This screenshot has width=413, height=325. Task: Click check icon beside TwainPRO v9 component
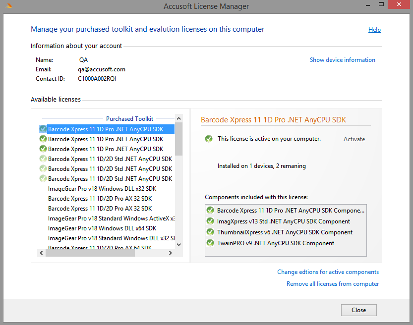pyautogui.click(x=210, y=243)
